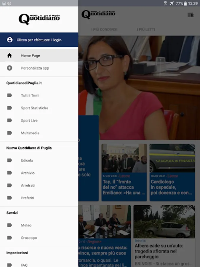Viewport: 200px width, 267px height.
Task: Click the tag icon next to Meteo
Action: [9, 225]
